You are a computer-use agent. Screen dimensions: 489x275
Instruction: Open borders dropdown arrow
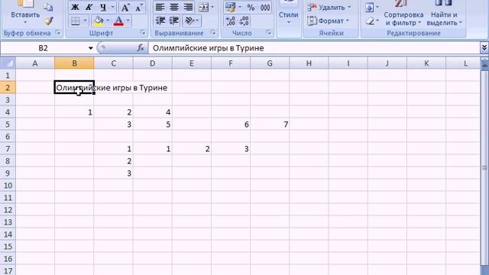point(85,21)
